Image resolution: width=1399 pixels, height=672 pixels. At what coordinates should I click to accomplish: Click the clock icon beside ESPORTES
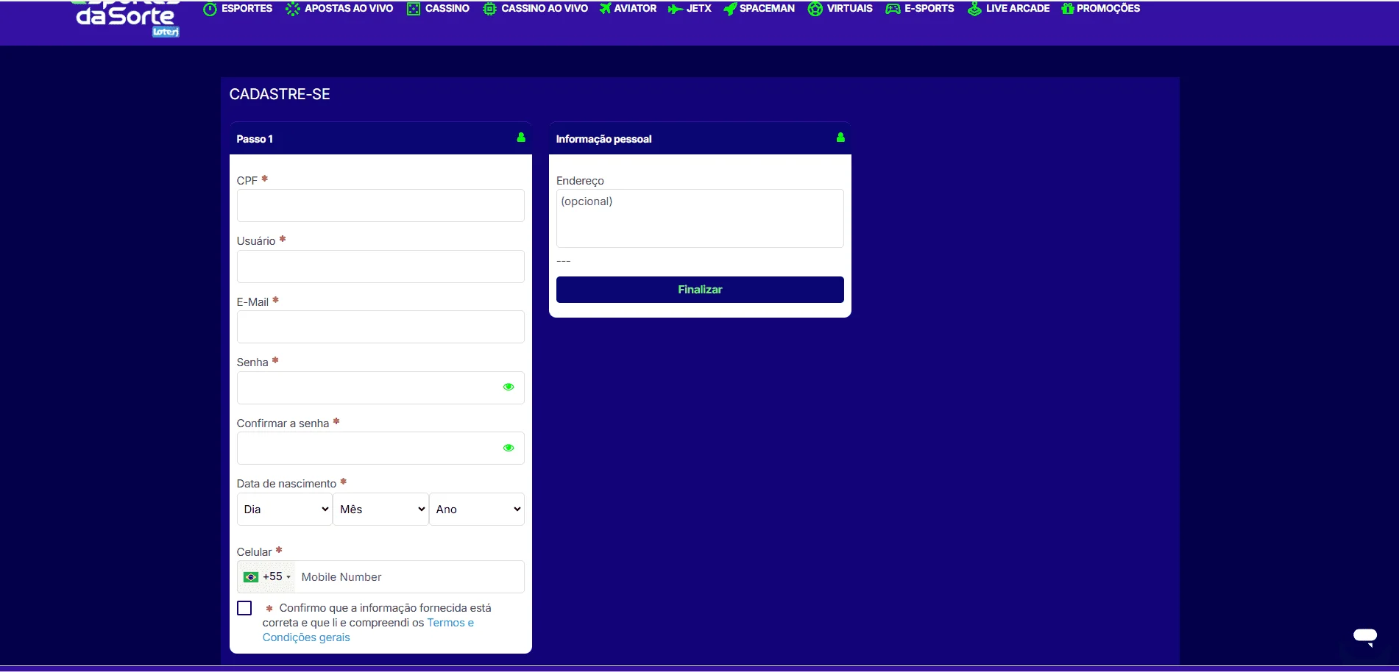210,9
